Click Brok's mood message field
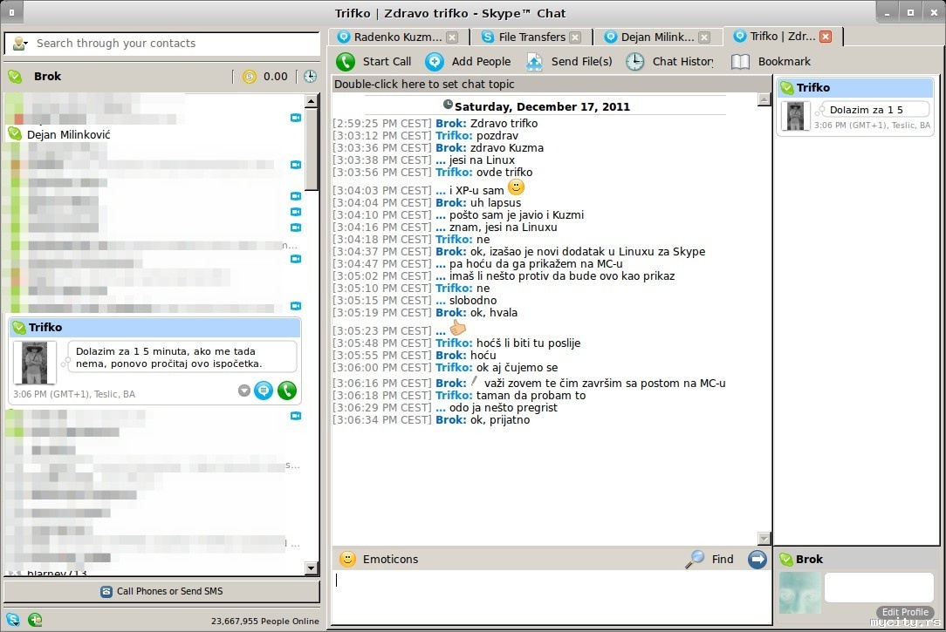 click(x=879, y=588)
